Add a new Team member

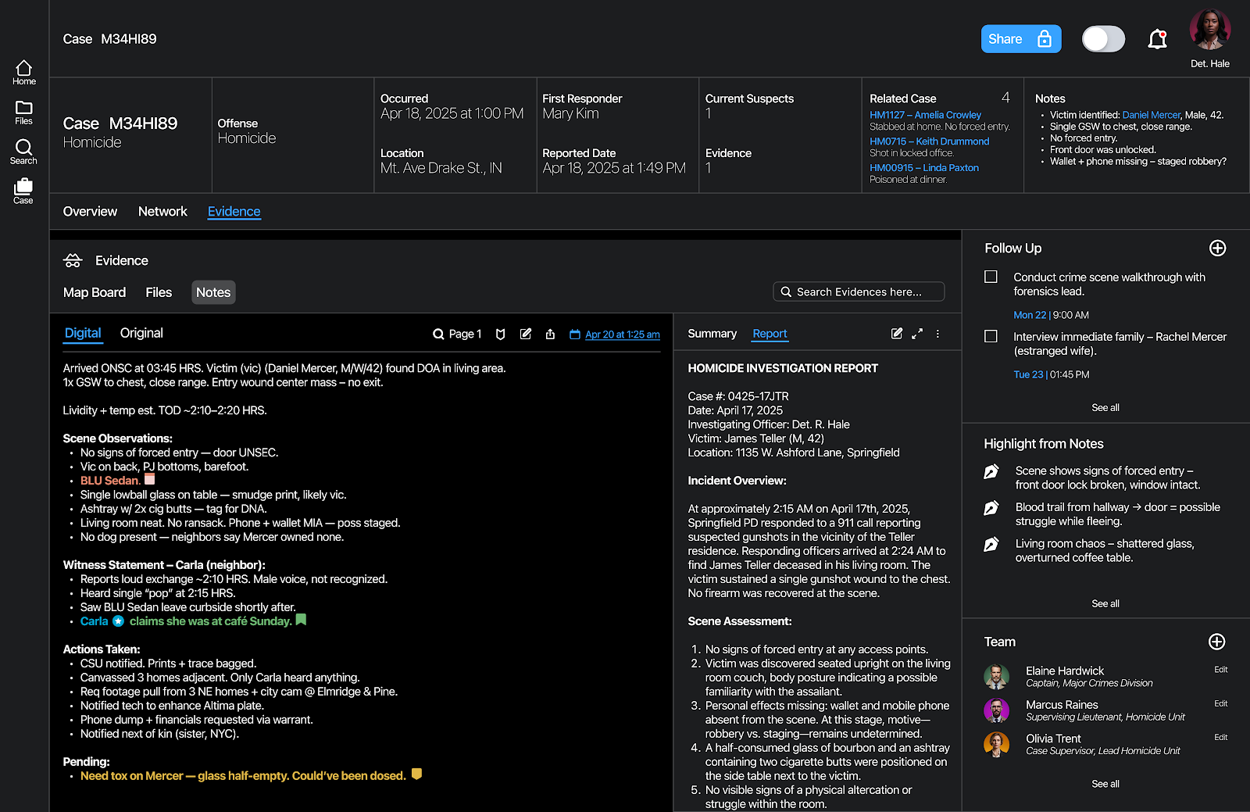(x=1216, y=642)
